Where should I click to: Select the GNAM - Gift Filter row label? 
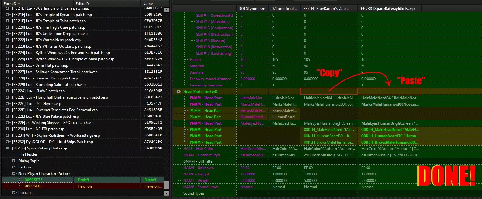(199, 161)
